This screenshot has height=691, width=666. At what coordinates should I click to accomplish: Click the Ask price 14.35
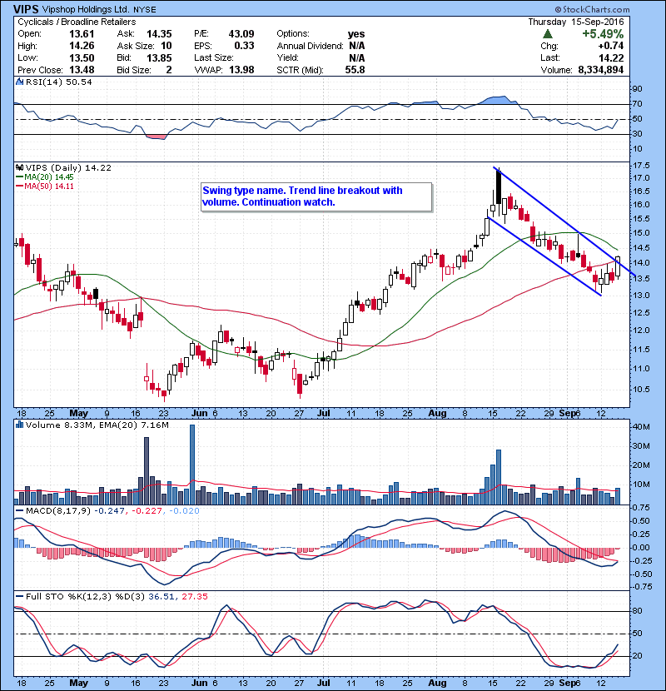point(159,34)
